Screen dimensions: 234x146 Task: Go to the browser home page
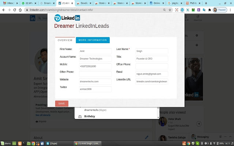(x=20, y=10)
